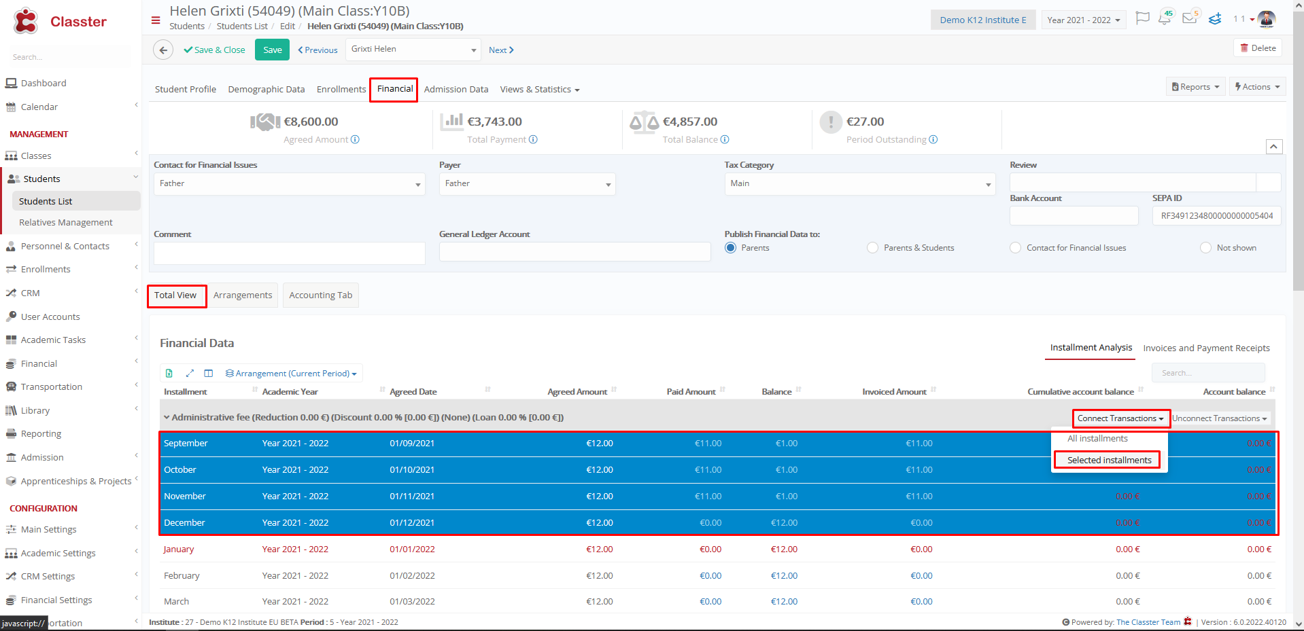Open Students List breadcrumb link
The image size is (1304, 631).
click(x=242, y=26)
